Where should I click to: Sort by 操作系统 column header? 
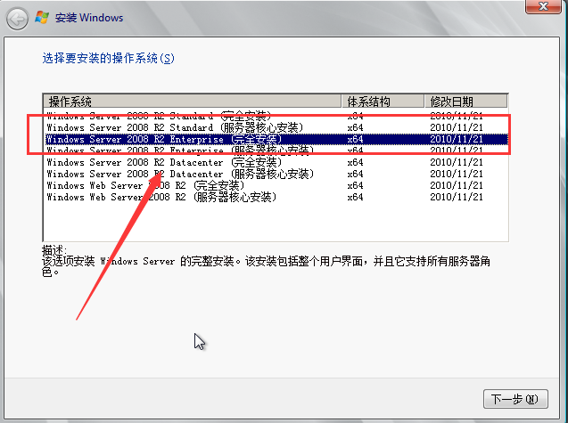pos(192,102)
